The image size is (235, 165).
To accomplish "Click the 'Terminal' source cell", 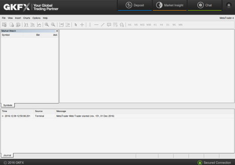I will tap(39, 116).
